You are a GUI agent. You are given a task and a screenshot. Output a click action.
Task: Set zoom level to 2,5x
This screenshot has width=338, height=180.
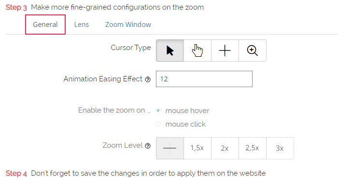pyautogui.click(x=253, y=148)
